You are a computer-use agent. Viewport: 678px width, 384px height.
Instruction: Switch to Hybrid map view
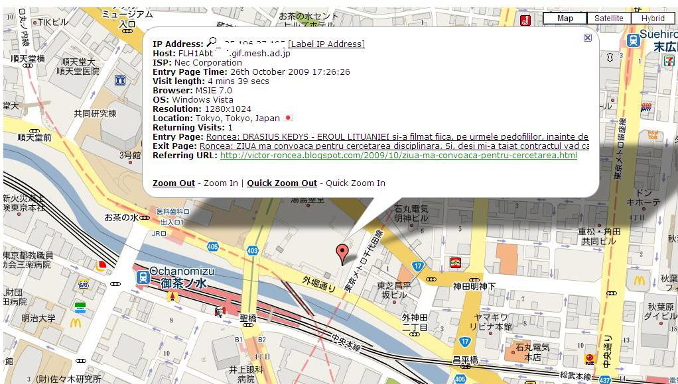(x=653, y=18)
